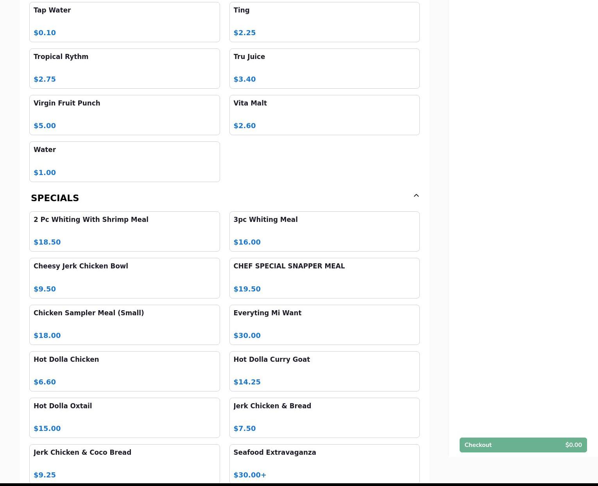Collapse the SPECIALS section chevron
The width and height of the screenshot is (598, 486).
[416, 196]
